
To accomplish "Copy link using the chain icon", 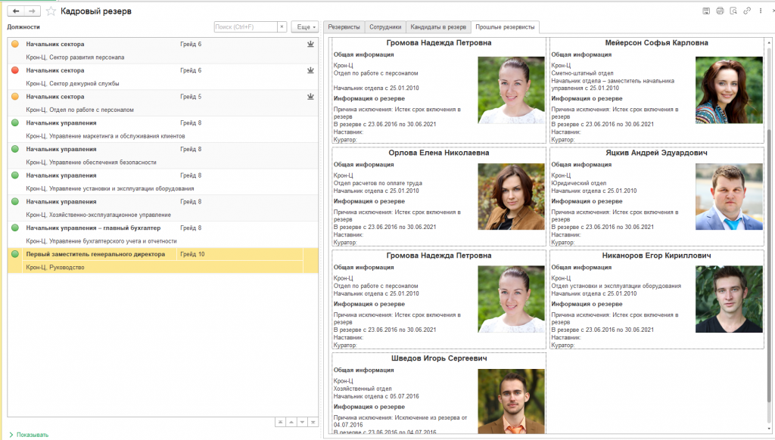I will 747,11.
